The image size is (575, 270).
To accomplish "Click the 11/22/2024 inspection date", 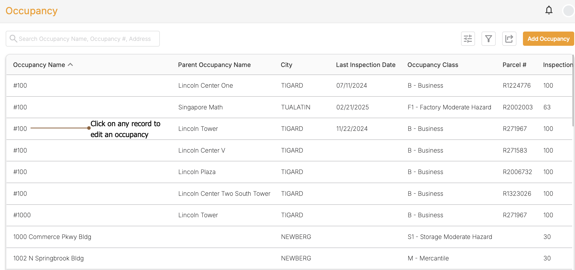I will 352,129.
